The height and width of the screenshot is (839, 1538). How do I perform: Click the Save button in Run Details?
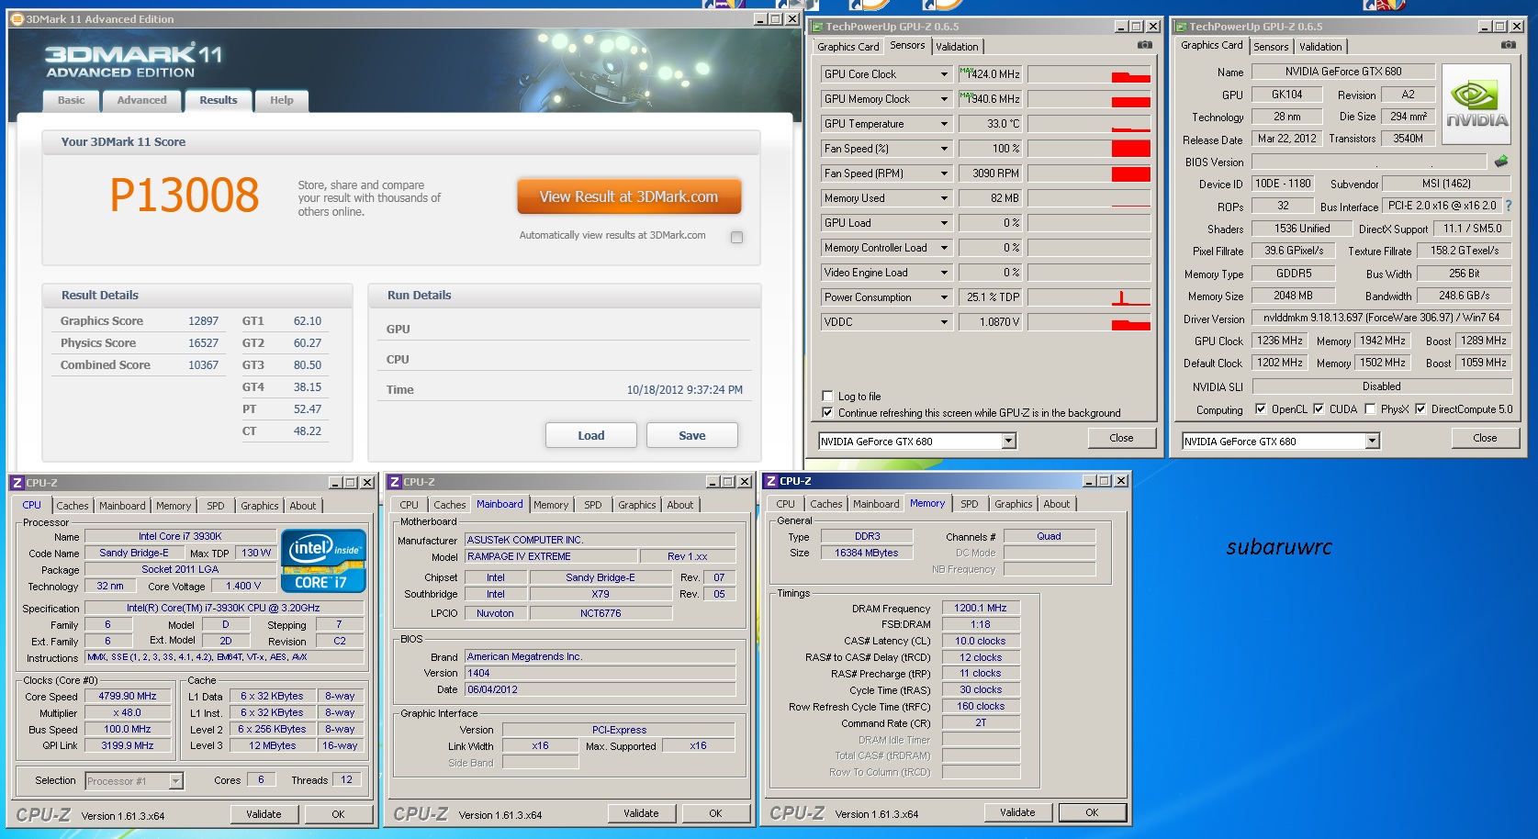[x=692, y=435]
